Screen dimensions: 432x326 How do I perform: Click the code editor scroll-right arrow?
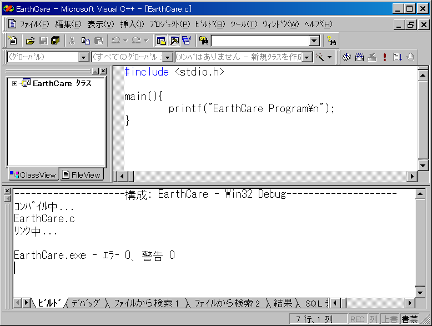[x=412, y=176]
